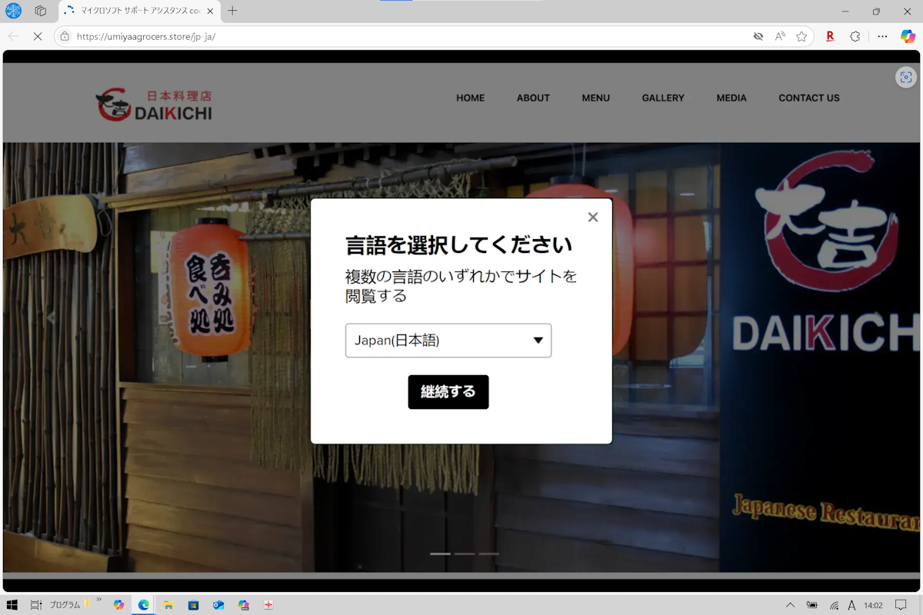Image resolution: width=923 pixels, height=615 pixels.
Task: Open the Extensions puzzle icon
Action: (855, 36)
